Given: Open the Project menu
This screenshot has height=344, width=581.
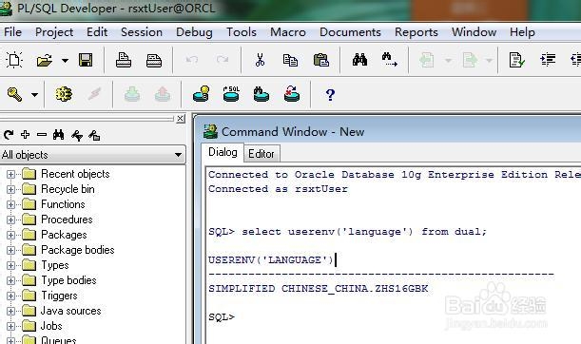Looking at the screenshot, I should pyautogui.click(x=54, y=32).
